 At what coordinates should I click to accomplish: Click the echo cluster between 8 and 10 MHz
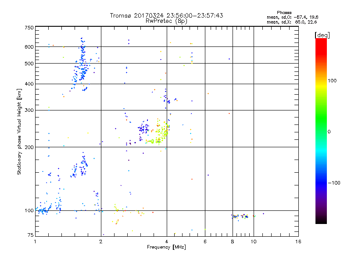click(x=240, y=216)
